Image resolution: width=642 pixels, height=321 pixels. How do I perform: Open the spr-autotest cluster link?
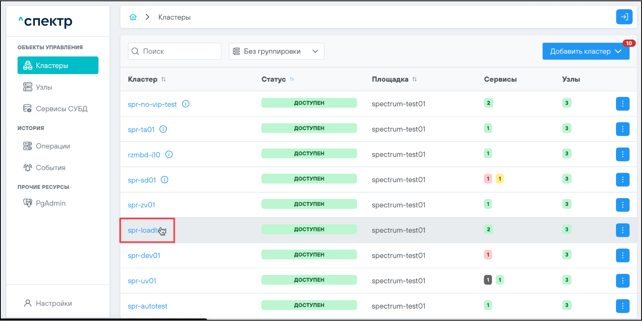point(148,306)
